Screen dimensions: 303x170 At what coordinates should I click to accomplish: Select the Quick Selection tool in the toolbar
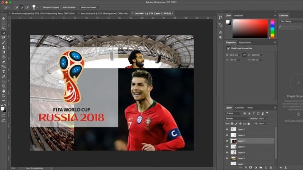click(x=3, y=33)
